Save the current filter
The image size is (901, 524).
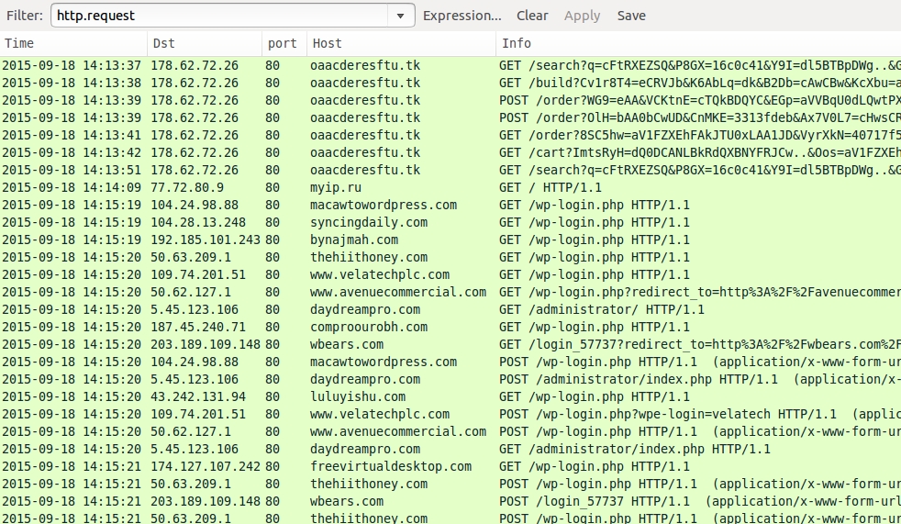click(x=631, y=16)
